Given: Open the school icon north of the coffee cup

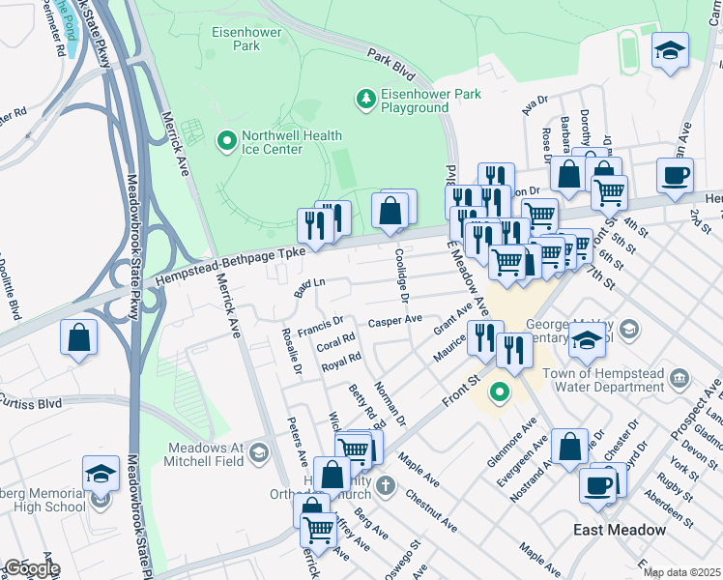Looking at the screenshot, I should (x=669, y=51).
